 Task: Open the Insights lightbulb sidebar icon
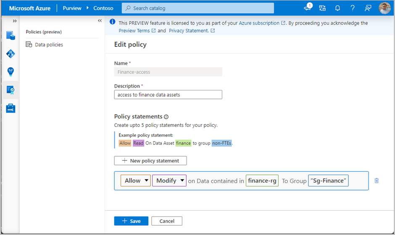click(11, 72)
